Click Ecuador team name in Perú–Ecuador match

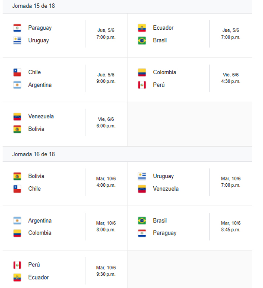(39, 277)
